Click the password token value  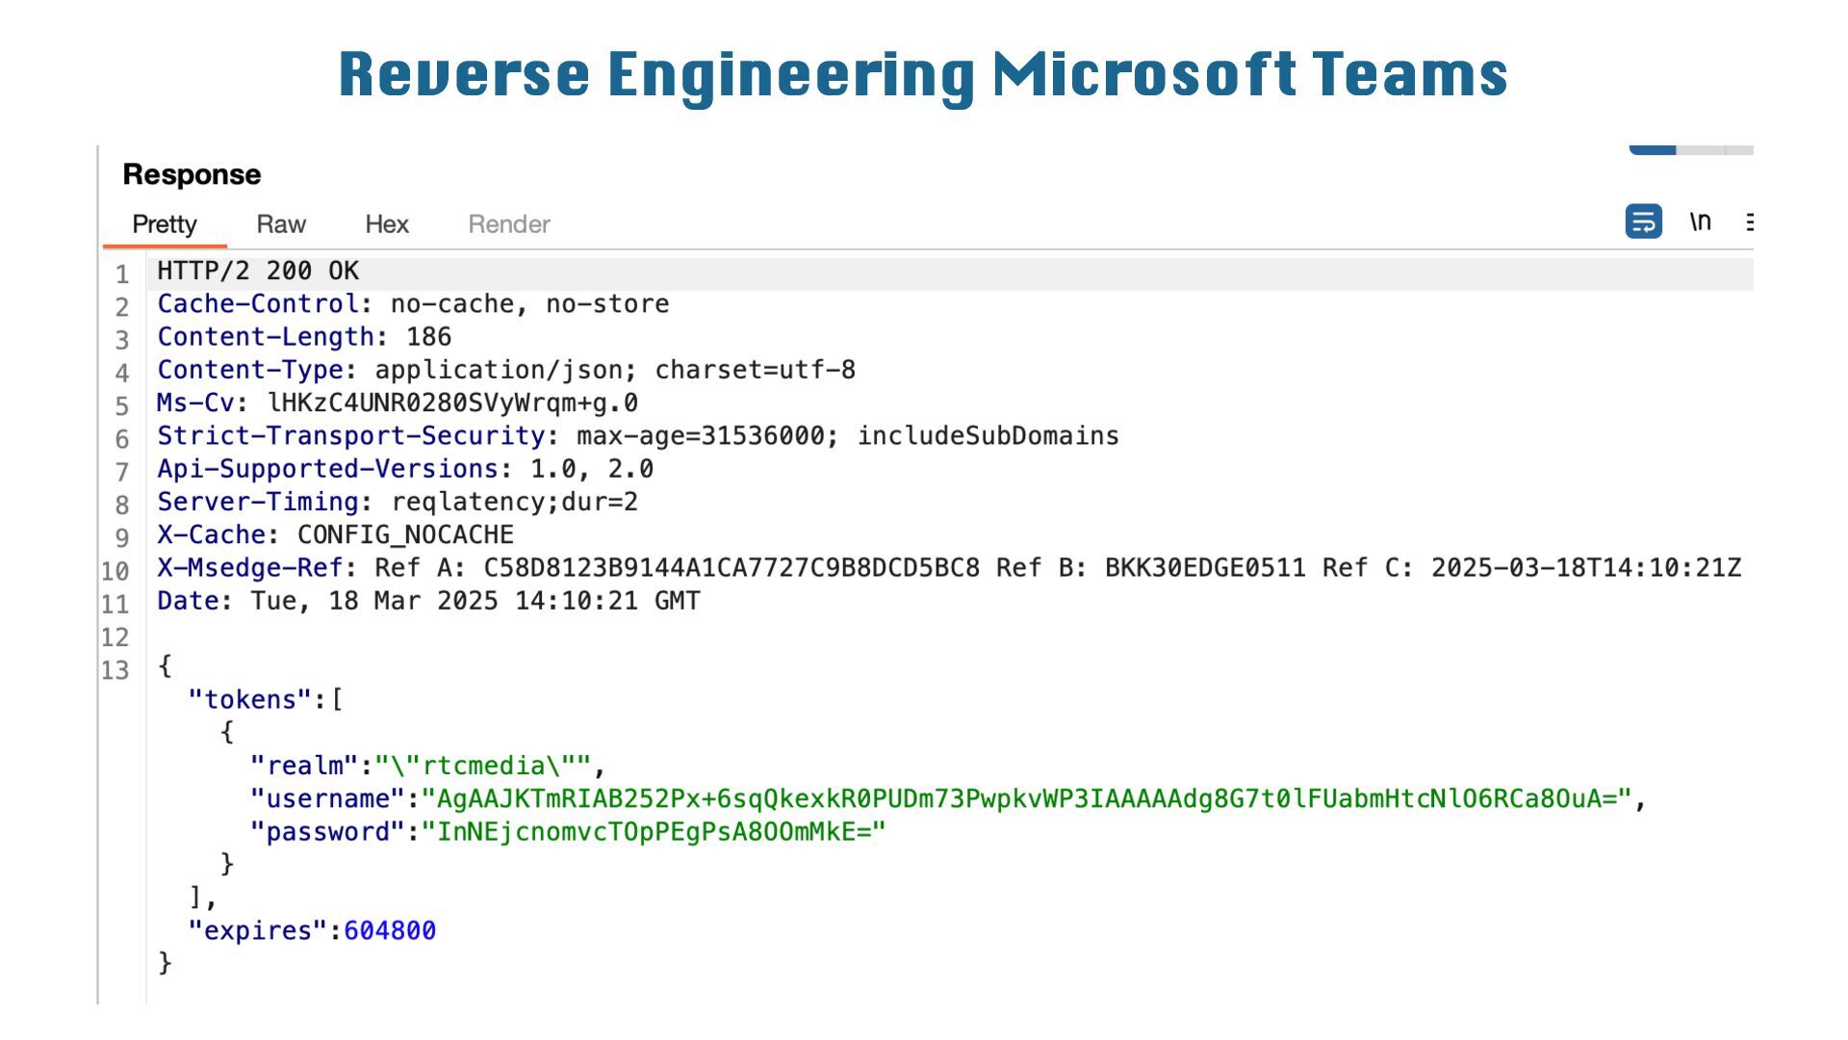pyautogui.click(x=654, y=832)
